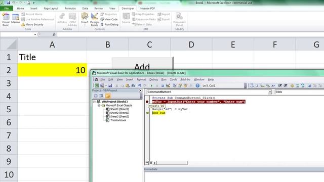Open Insert UserForm dropdown arrow in VBA
This screenshot has width=324, height=182.
[x=106, y=85]
